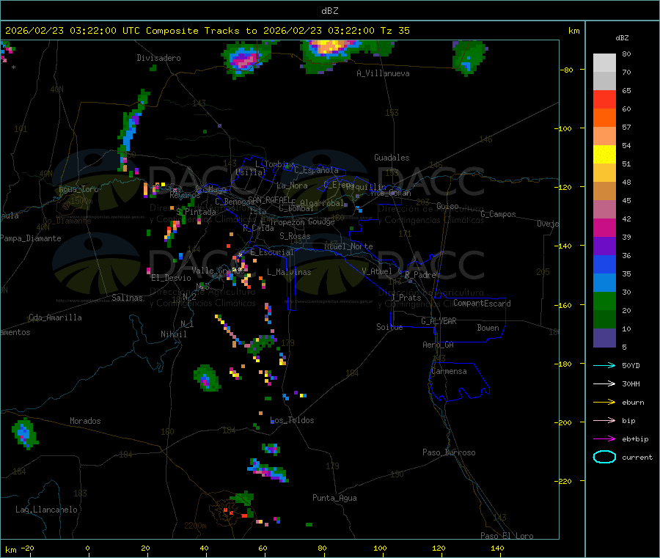This screenshot has height=558, width=660.
Task: Click the 'Agua_Toro' map label
Action: (x=78, y=189)
